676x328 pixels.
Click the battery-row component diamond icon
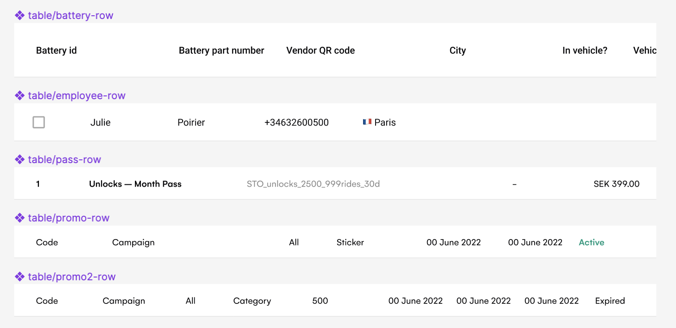coord(19,16)
